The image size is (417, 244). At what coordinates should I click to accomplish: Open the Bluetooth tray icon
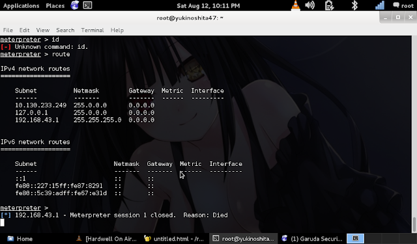354,5
